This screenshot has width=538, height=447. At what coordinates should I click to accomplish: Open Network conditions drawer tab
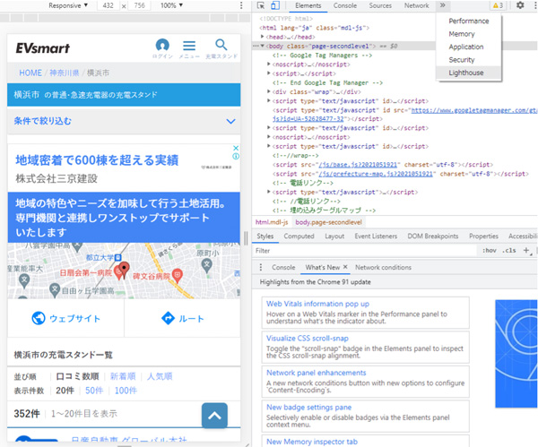[x=383, y=267]
